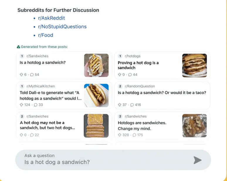Open 'Hotdogs are sandwiches. Change my mind.' post
Image resolution: width=227 pixels, height=181 pixels.
(142, 126)
